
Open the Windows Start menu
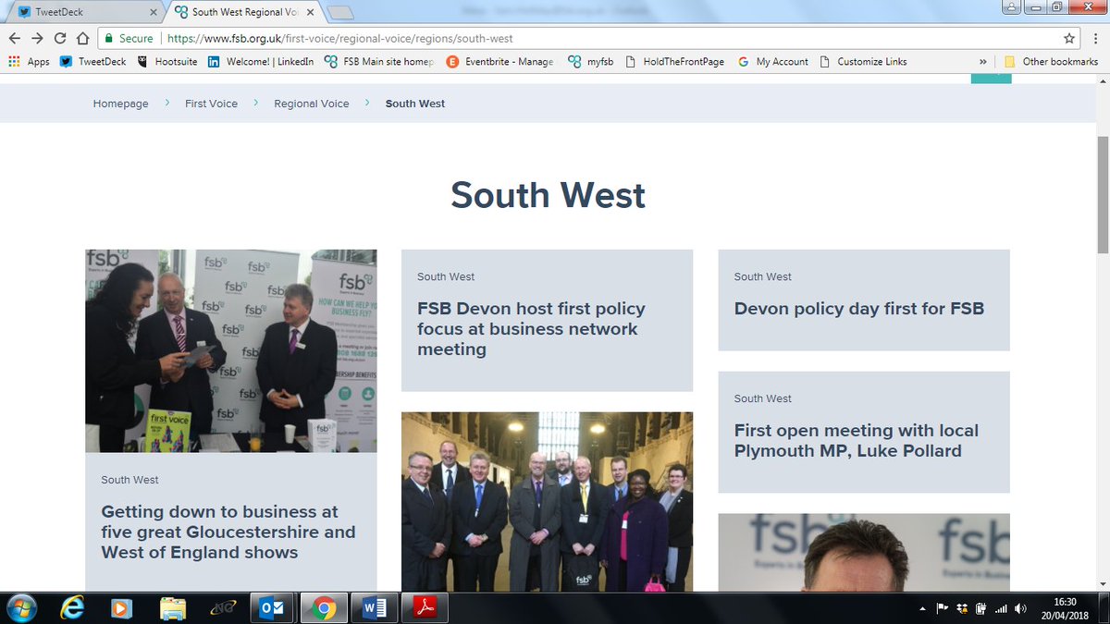pos(20,608)
